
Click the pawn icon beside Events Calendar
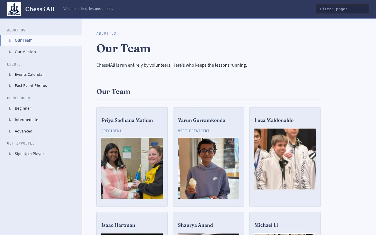coord(10,75)
